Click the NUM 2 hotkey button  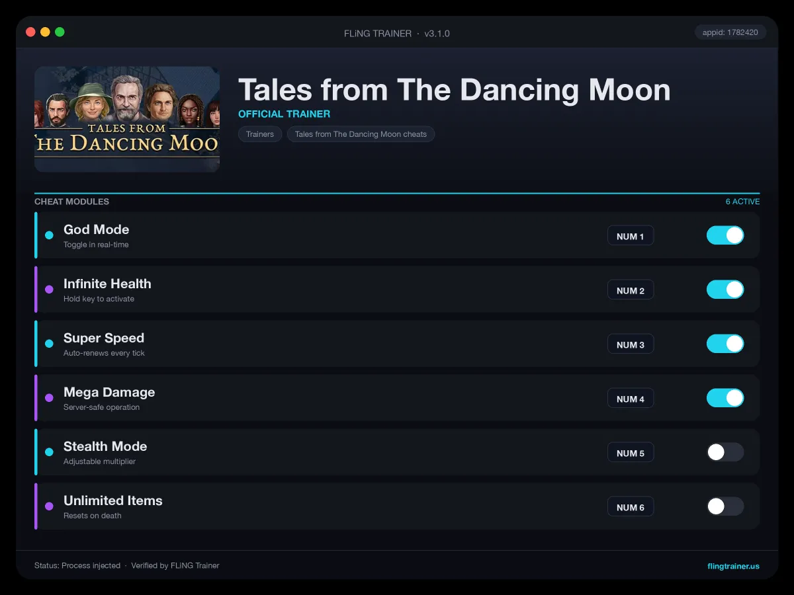point(631,290)
